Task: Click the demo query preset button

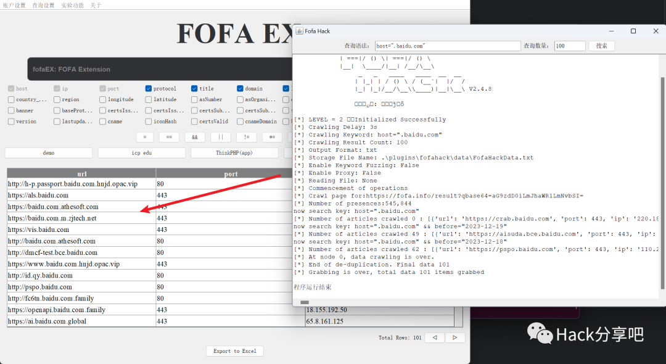Action: (x=49, y=153)
